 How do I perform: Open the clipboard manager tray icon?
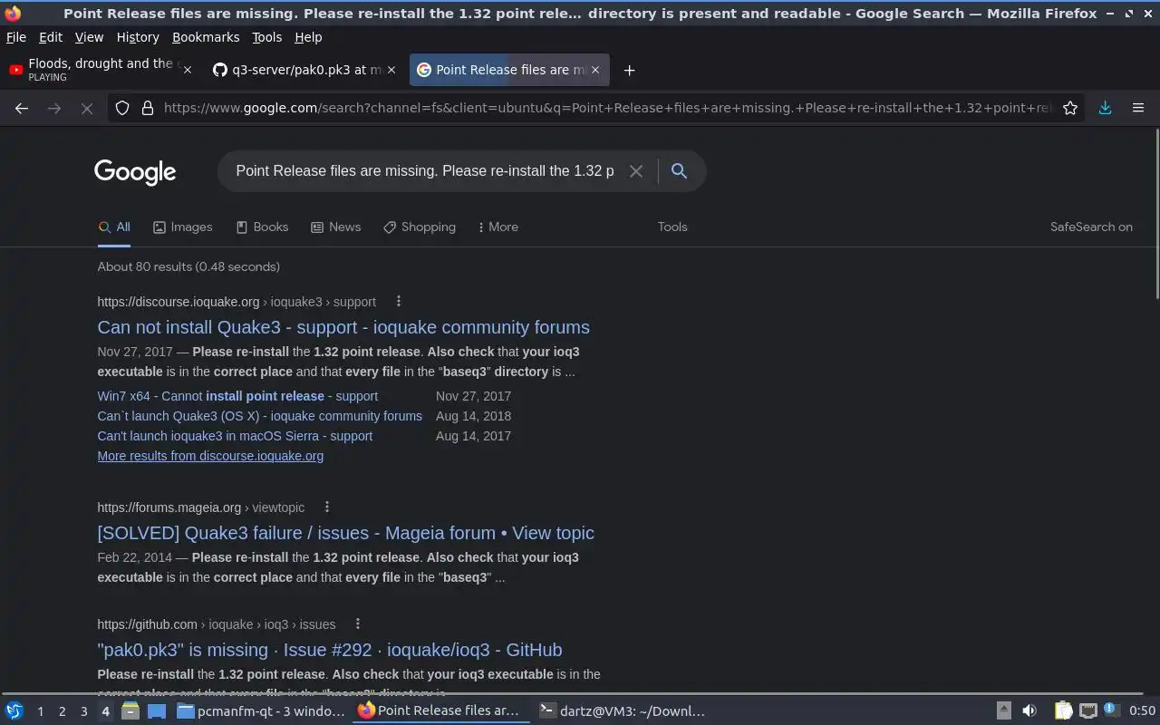click(x=1062, y=710)
